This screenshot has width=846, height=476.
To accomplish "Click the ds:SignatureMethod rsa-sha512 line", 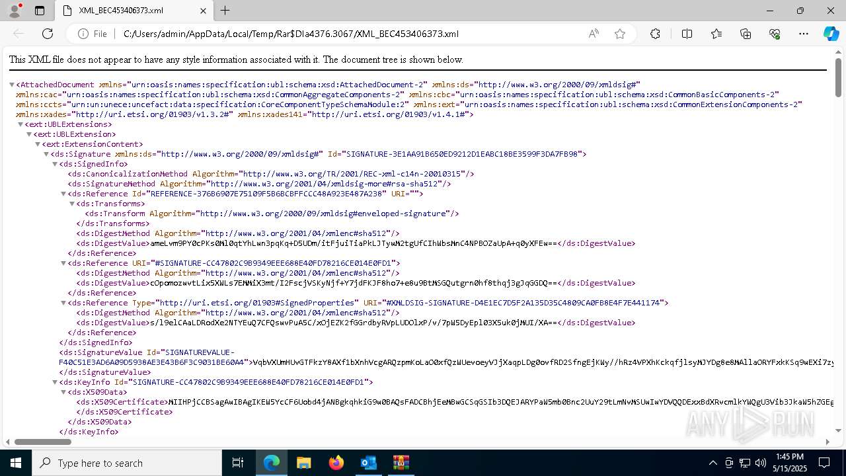I will pos(259,184).
